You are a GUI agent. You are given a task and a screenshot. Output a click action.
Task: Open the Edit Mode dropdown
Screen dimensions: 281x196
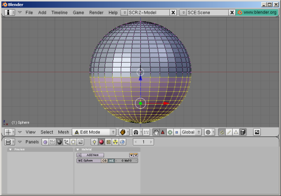pyautogui.click(x=94, y=132)
